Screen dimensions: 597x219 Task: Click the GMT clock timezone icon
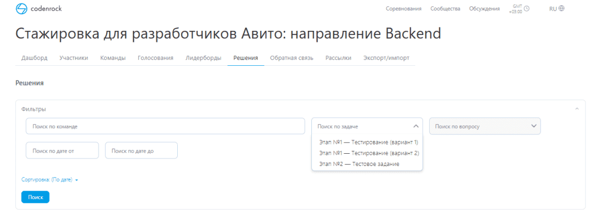pos(526,8)
